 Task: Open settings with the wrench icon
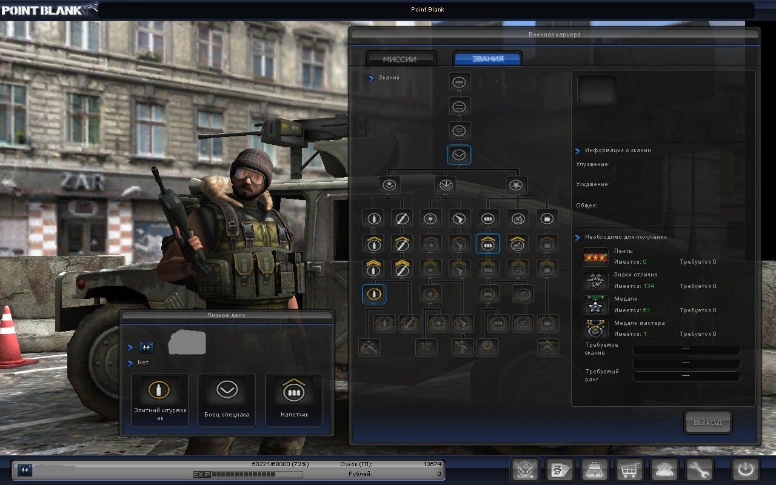point(699,470)
